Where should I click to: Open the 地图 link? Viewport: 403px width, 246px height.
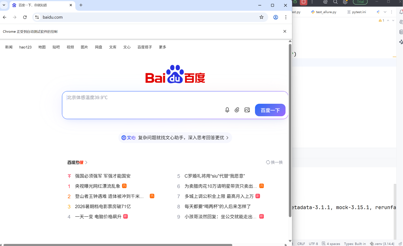(42, 47)
